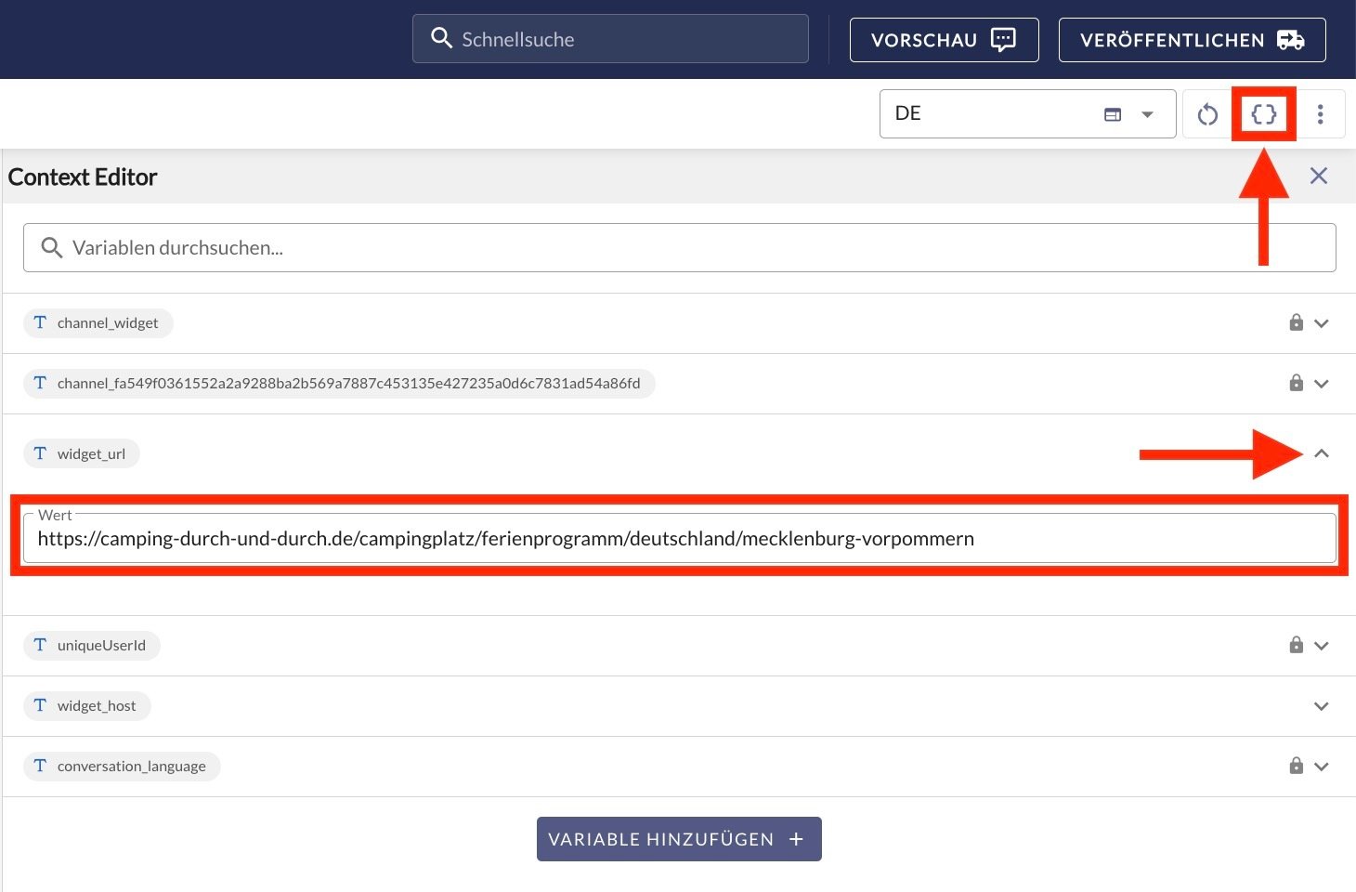Click Variable hinzufügen button
1356x892 pixels.
tap(679, 839)
